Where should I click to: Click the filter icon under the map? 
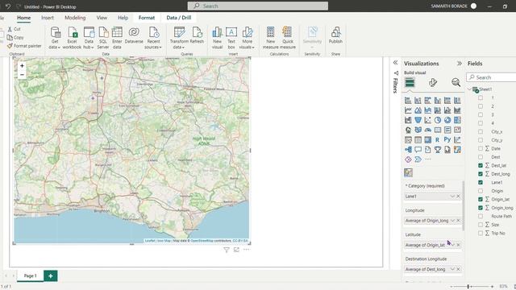[227, 250]
